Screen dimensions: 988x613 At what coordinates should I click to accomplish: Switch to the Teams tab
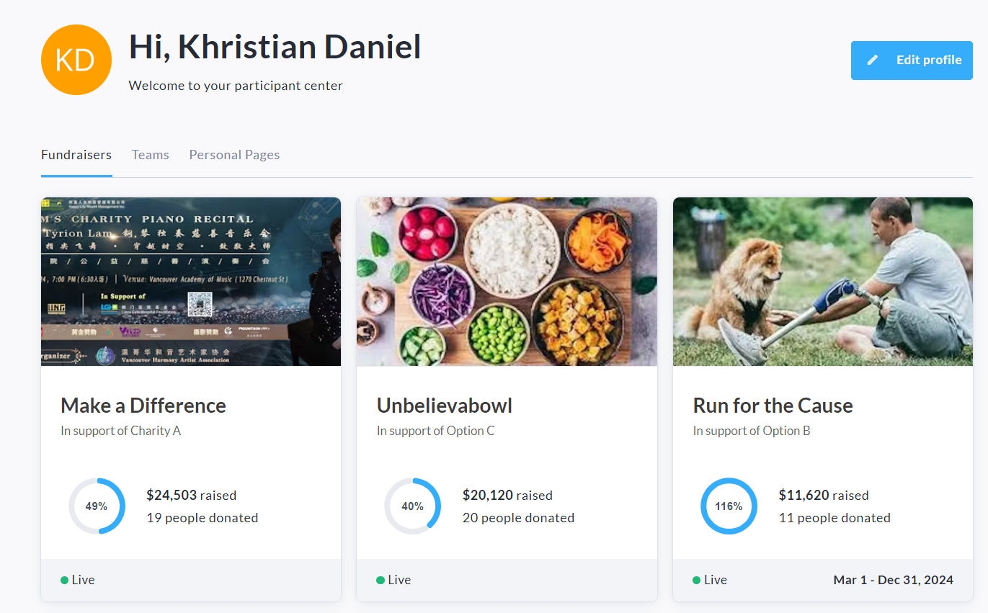[151, 155]
